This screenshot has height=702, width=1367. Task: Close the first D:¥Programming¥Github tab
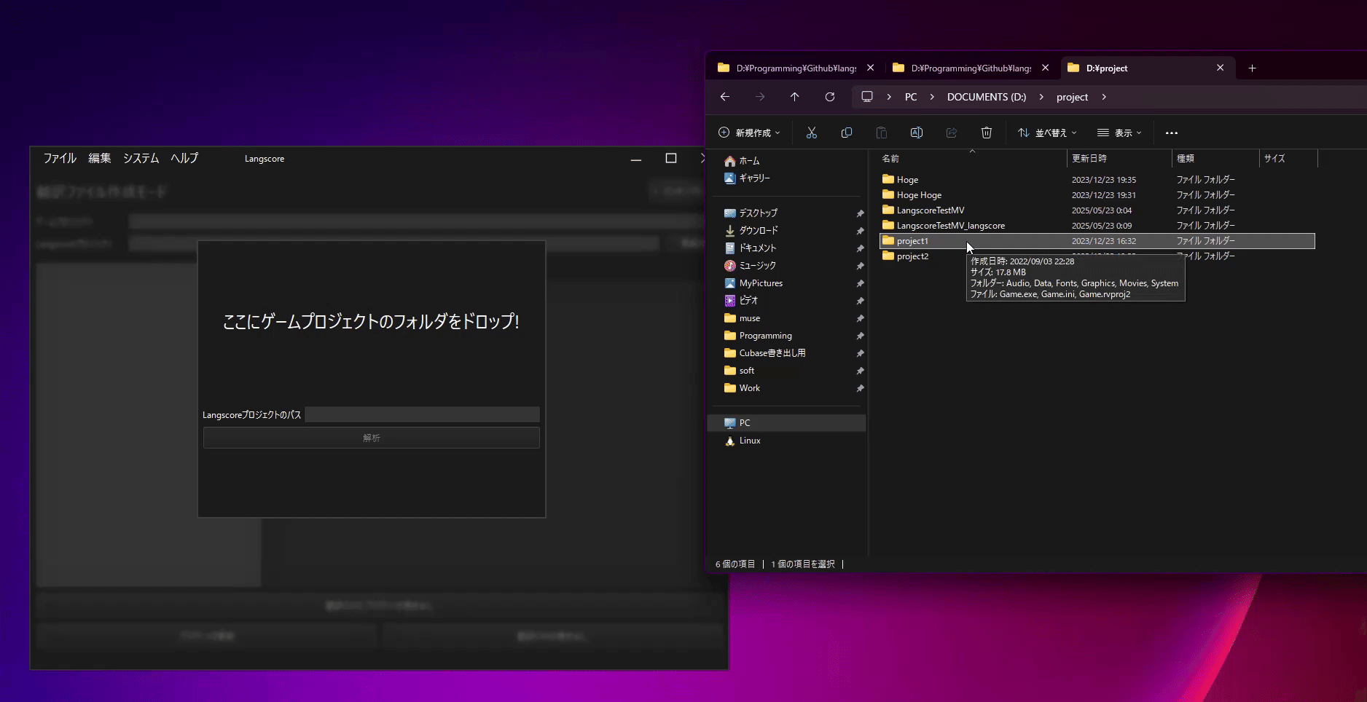pos(870,68)
